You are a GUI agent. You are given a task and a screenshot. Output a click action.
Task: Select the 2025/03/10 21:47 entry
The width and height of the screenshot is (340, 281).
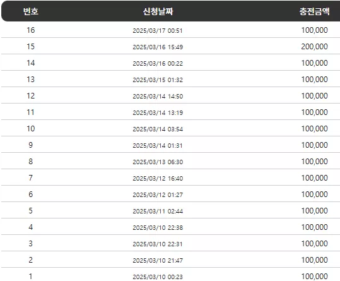[x=158, y=260]
